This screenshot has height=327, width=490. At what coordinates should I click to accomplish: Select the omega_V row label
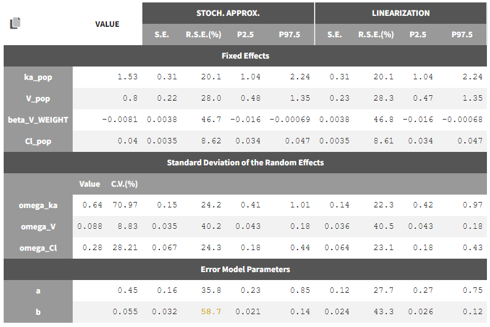coord(38,226)
